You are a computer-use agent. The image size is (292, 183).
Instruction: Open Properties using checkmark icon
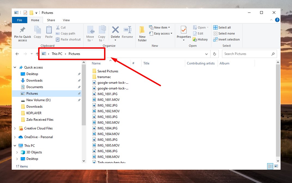tap(184, 30)
